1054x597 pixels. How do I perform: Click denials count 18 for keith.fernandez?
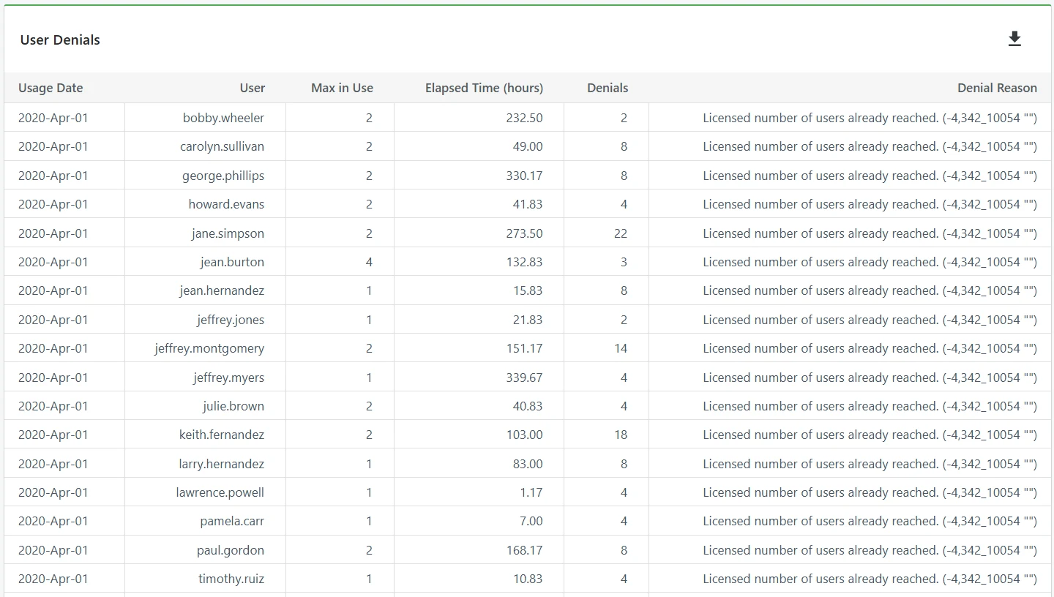click(x=621, y=435)
